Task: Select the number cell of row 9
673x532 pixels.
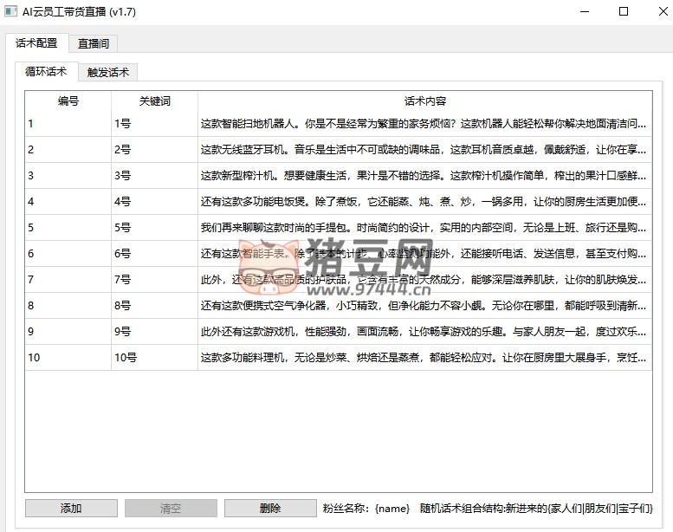Action: click(x=68, y=332)
